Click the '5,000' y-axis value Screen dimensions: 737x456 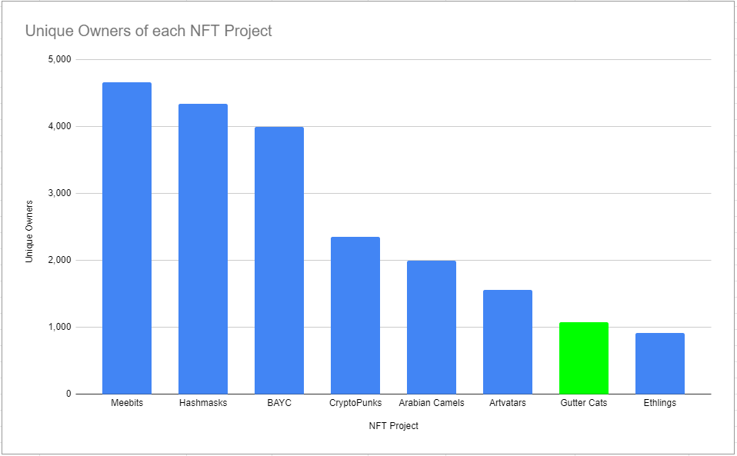coord(59,60)
